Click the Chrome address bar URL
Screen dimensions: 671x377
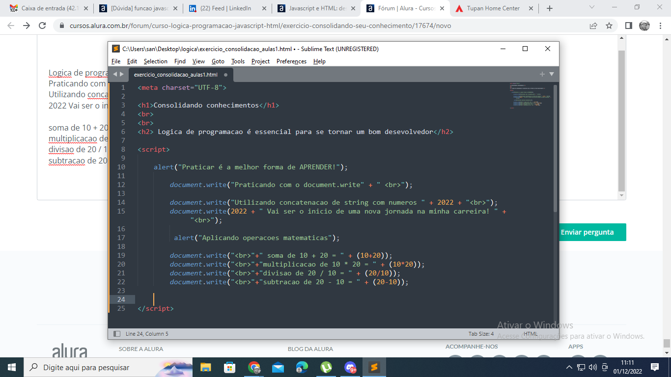click(x=260, y=26)
